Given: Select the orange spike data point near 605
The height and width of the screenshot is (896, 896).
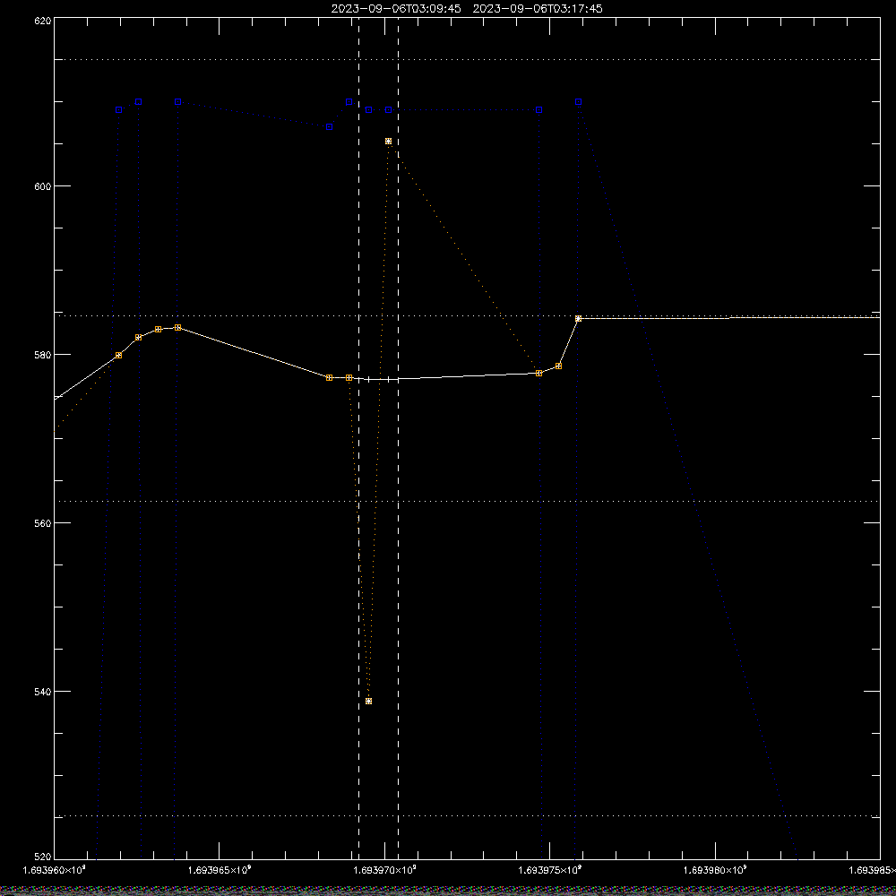Looking at the screenshot, I should point(389,142).
